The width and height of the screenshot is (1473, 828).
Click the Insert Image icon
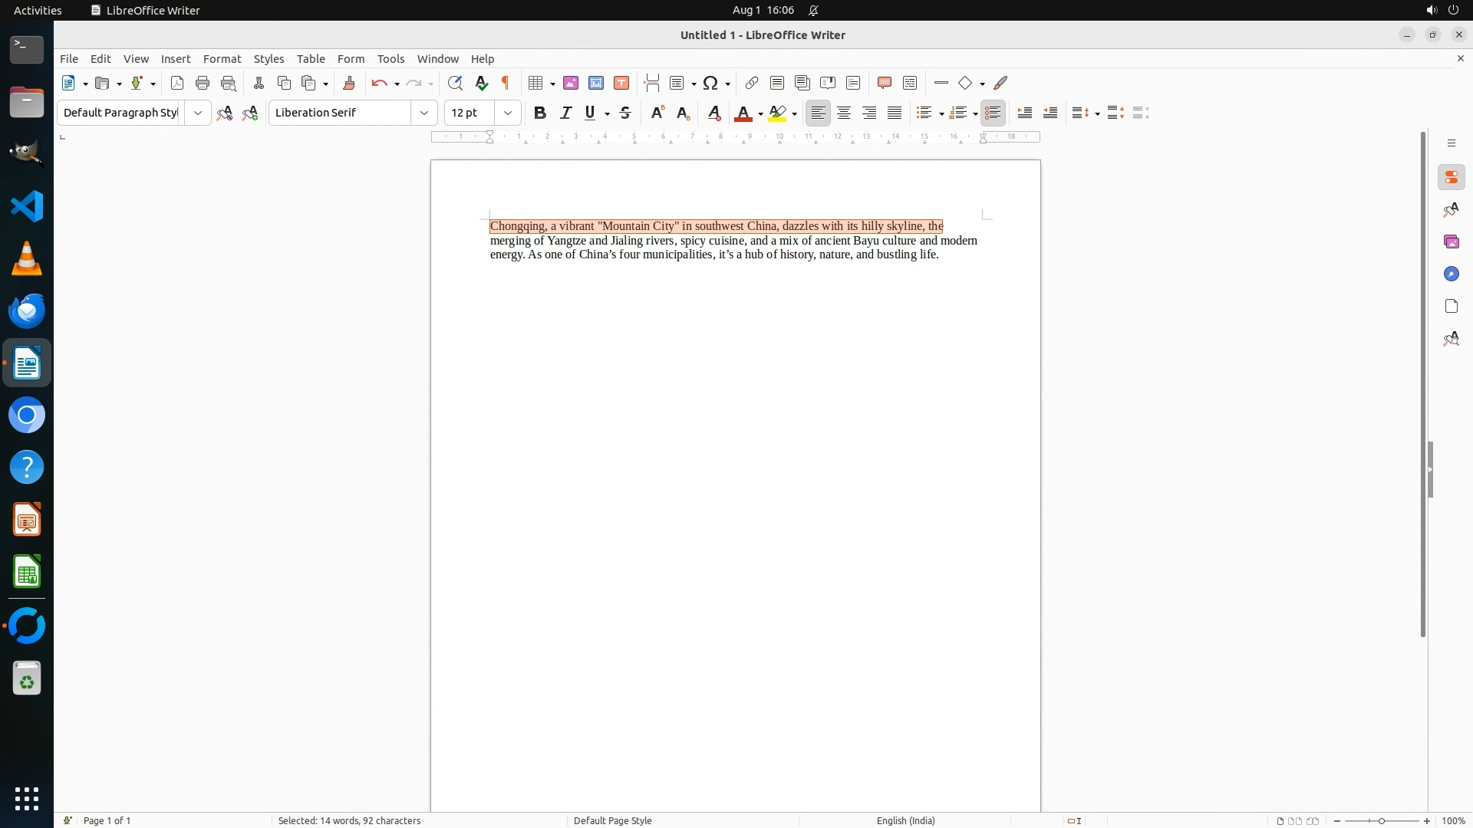[571, 83]
